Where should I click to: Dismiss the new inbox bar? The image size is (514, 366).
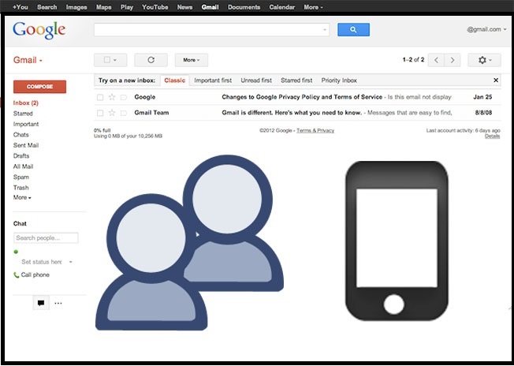[x=496, y=80]
